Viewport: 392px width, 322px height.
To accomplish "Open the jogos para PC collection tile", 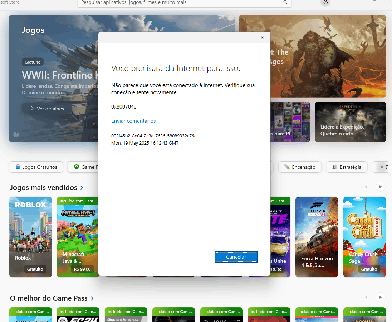I will point(290,122).
